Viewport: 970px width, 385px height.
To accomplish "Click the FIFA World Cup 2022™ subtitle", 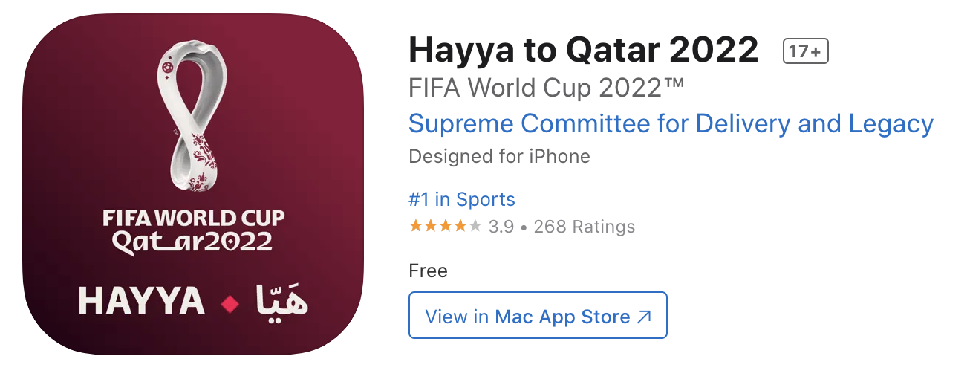I will (546, 88).
